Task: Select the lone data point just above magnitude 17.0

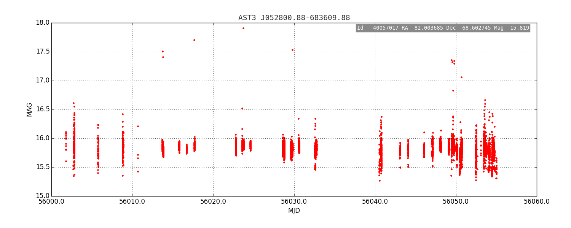Action: (461, 77)
